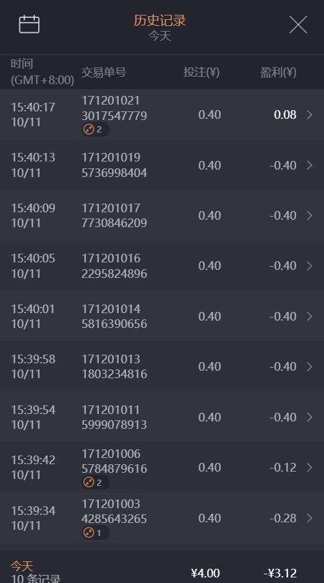Open the calendar date picker icon

tap(29, 24)
